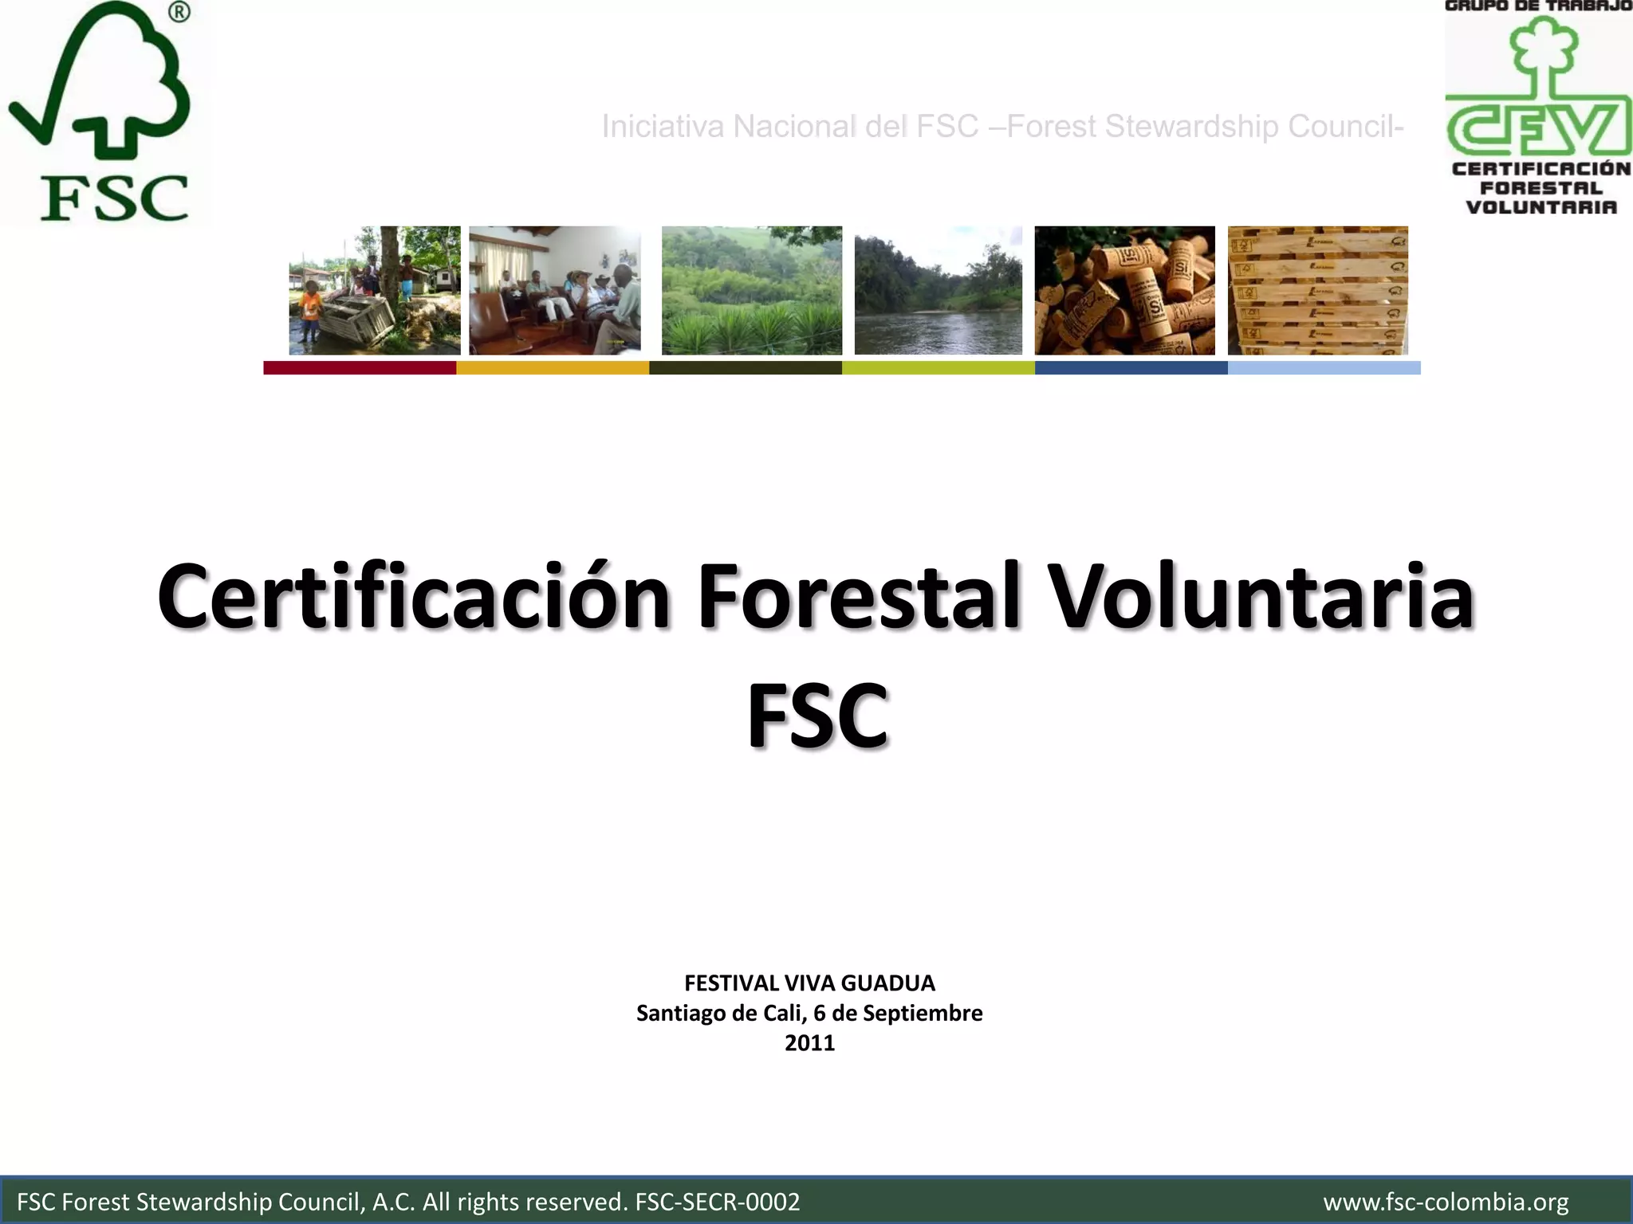
Task: Click the CFV working group logo
Action: (1537, 108)
